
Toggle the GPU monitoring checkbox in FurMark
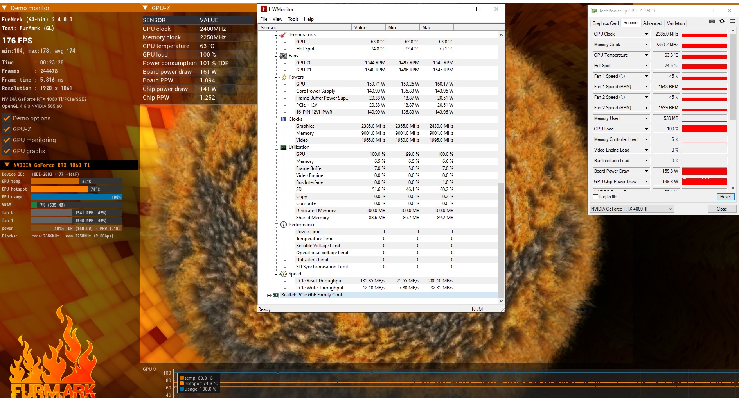[x=7, y=140]
